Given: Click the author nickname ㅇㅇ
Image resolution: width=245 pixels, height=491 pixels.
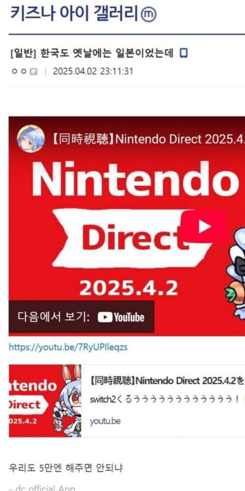Looking at the screenshot, I should pos(19,72).
